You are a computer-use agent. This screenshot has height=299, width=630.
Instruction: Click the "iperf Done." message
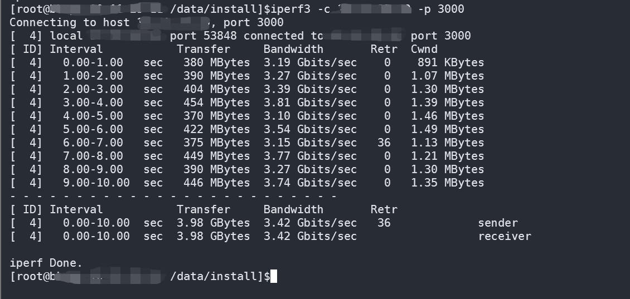[46, 263]
